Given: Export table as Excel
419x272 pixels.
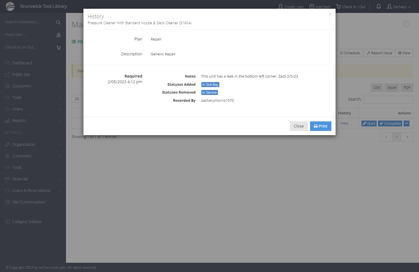Looking at the screenshot, I should pyautogui.click(x=392, y=88).
